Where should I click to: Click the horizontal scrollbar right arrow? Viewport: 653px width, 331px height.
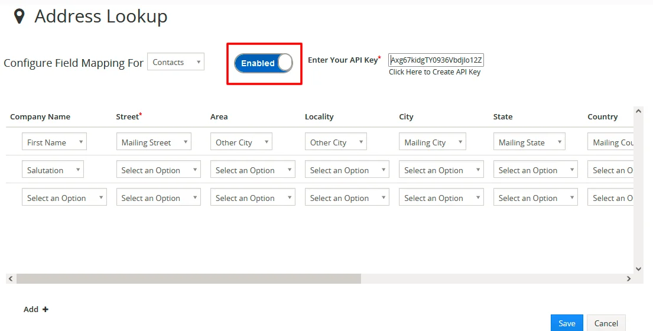tap(629, 278)
